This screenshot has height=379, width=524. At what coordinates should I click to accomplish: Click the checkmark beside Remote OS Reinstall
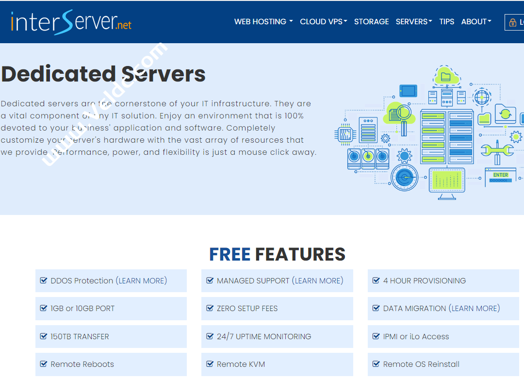[x=376, y=364]
